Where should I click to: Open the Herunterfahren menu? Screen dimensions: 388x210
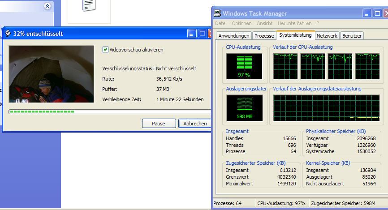coord(294,23)
